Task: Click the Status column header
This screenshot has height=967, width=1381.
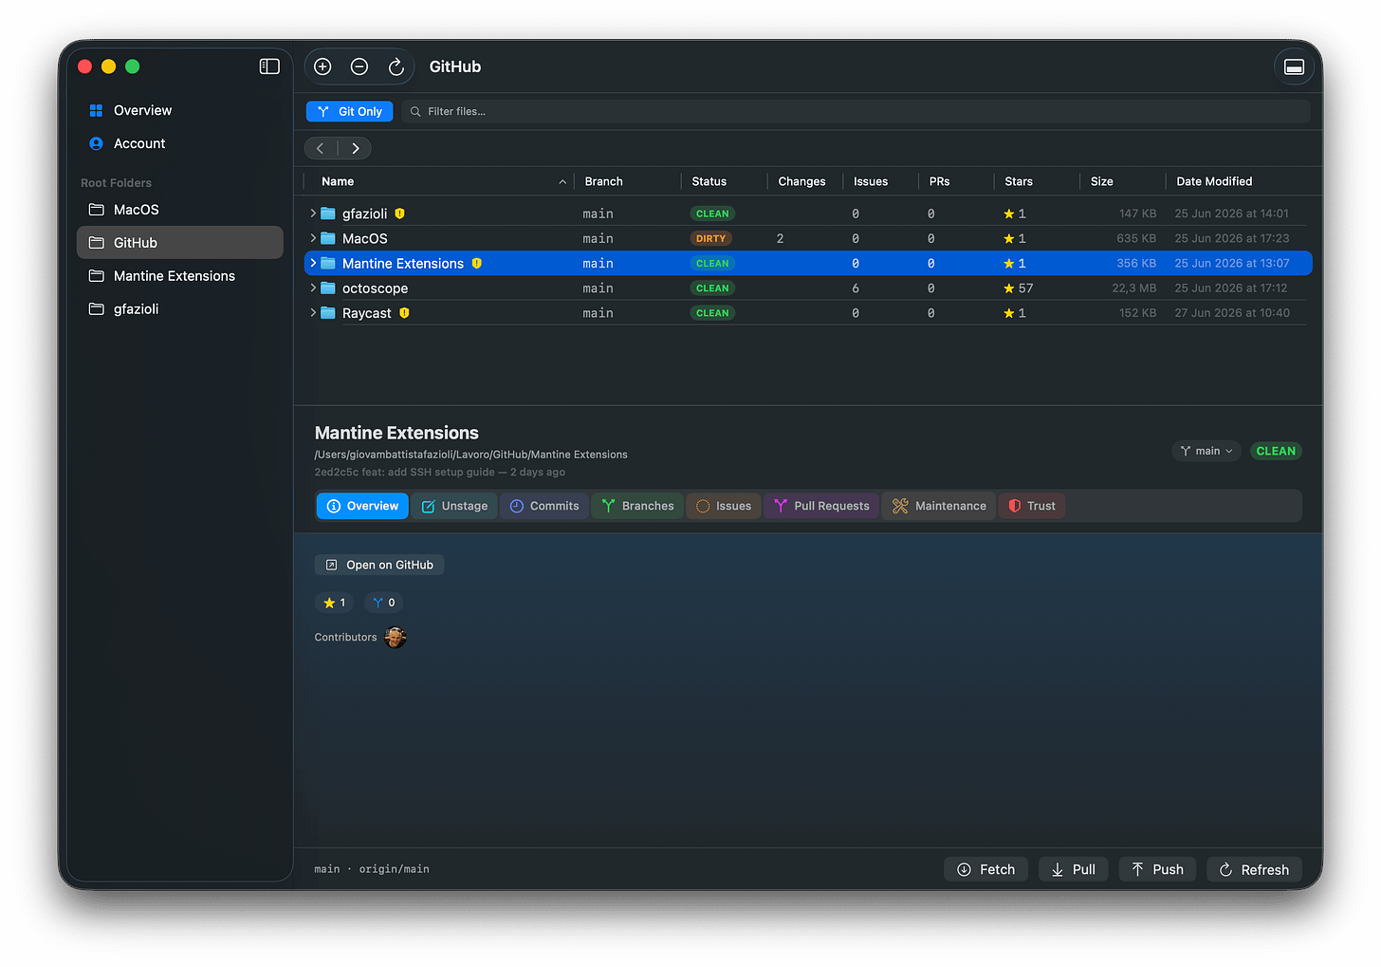Action: point(709,181)
